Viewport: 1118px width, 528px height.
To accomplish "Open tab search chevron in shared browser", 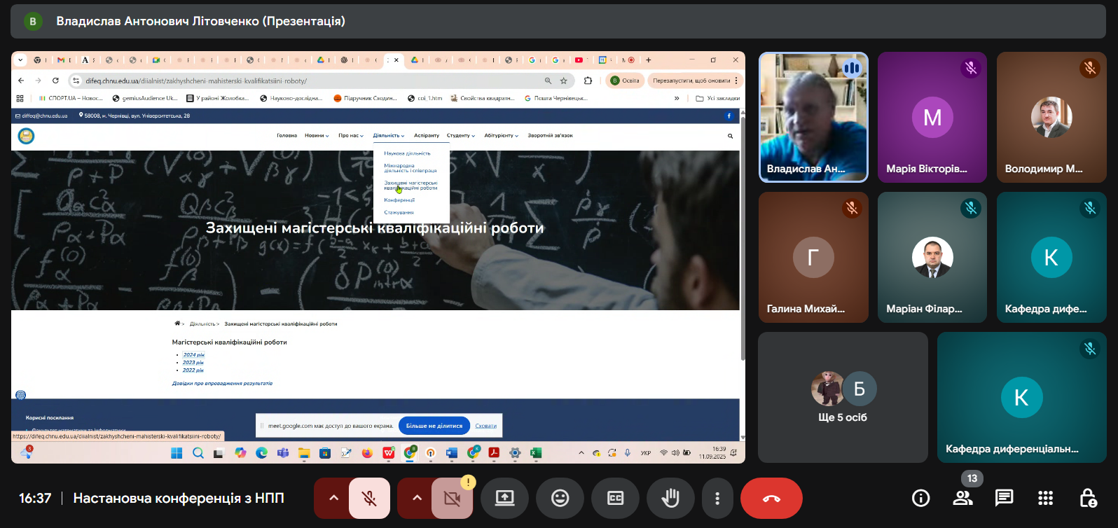I will [20, 60].
